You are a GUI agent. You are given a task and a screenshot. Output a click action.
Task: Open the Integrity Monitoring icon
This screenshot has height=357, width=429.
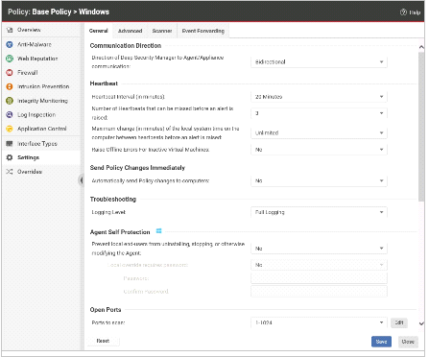pos(10,101)
